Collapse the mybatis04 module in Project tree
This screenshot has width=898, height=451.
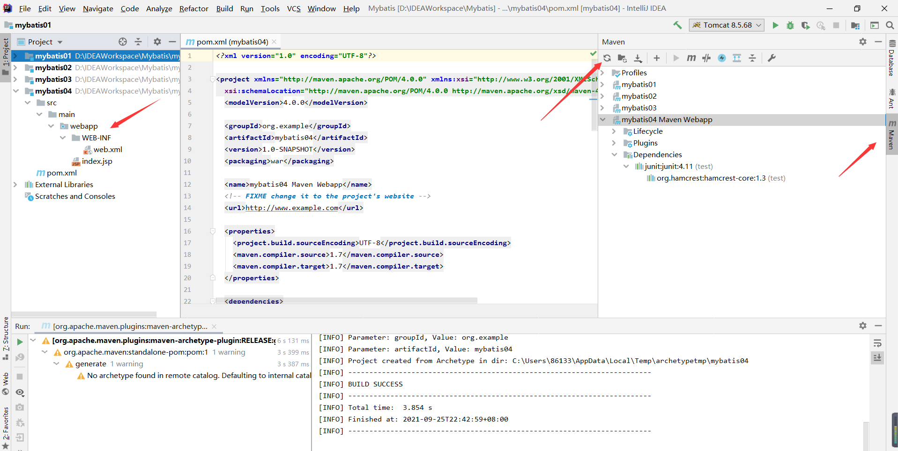pos(15,91)
